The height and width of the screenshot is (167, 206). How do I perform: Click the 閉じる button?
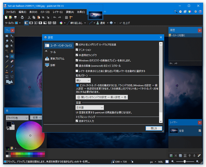[x=154, y=128]
